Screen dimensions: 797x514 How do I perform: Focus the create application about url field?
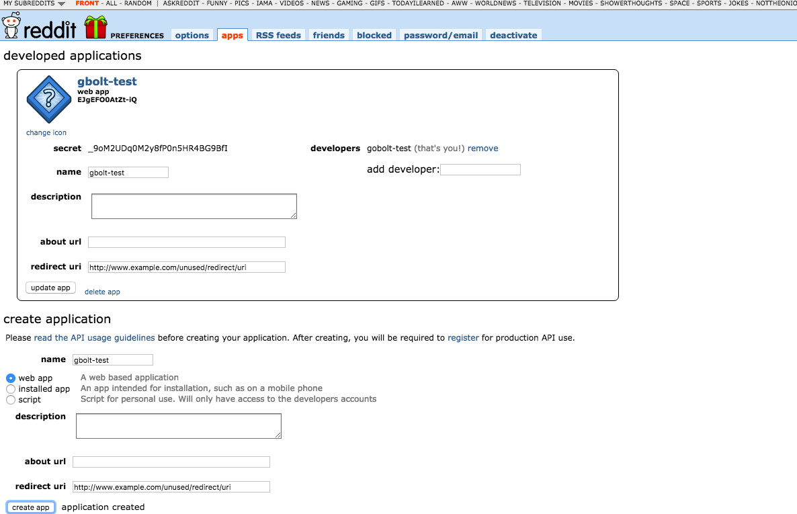coord(171,462)
